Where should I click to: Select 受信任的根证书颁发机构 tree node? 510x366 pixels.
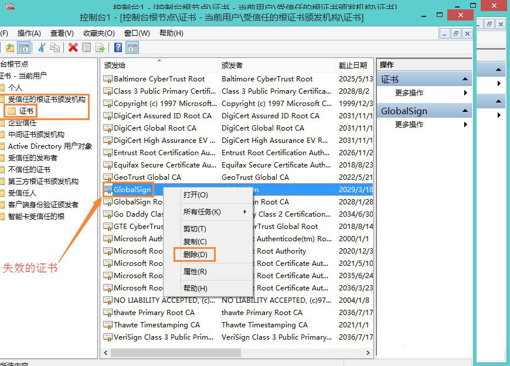[x=46, y=100]
